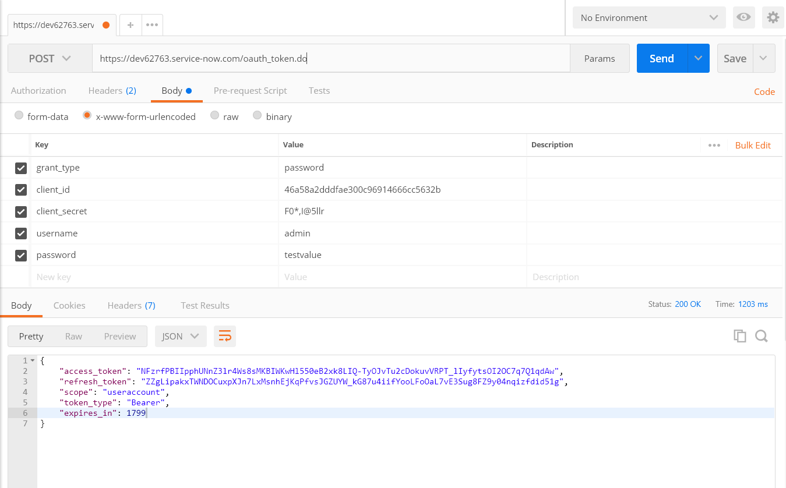786x488 pixels.
Task: Copy the response body using copy icon
Action: tap(739, 336)
